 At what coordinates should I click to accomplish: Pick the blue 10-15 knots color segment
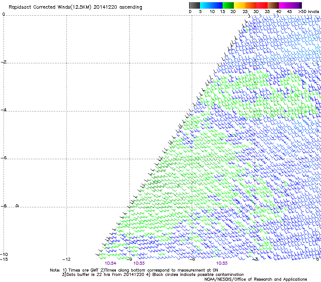click(x=217, y=5)
